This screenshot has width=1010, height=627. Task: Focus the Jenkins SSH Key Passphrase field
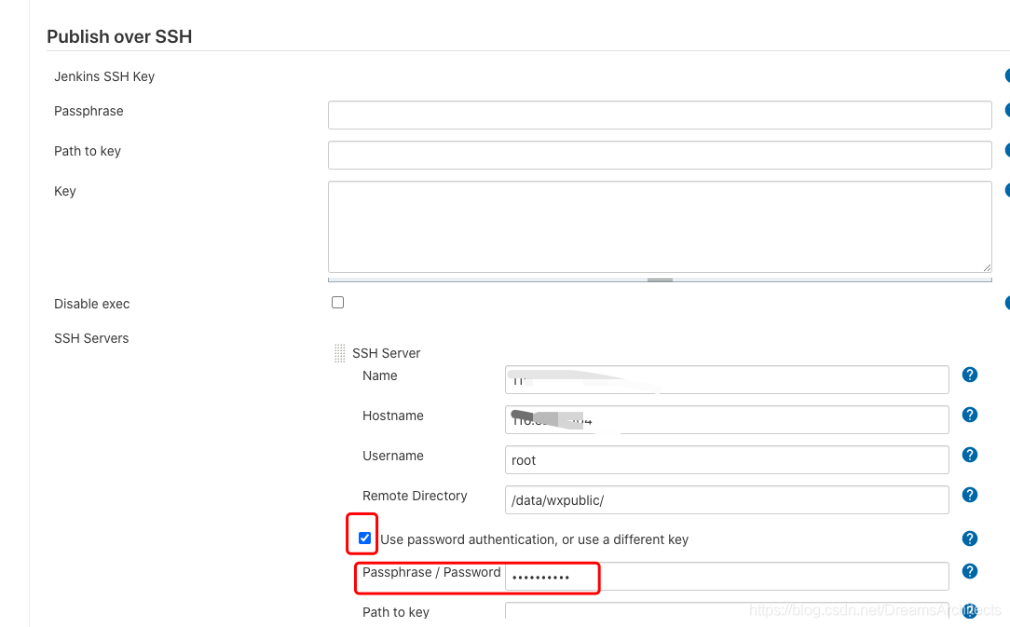click(x=659, y=115)
